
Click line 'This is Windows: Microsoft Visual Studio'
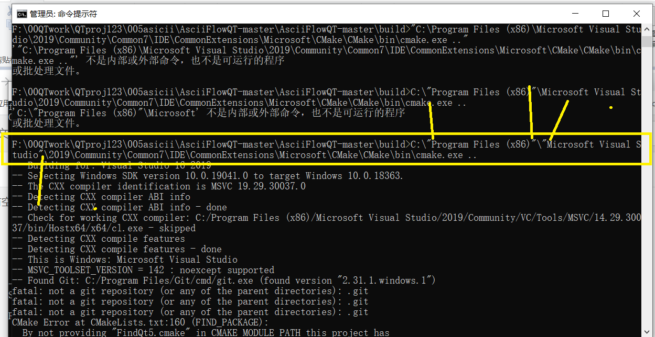click(125, 260)
